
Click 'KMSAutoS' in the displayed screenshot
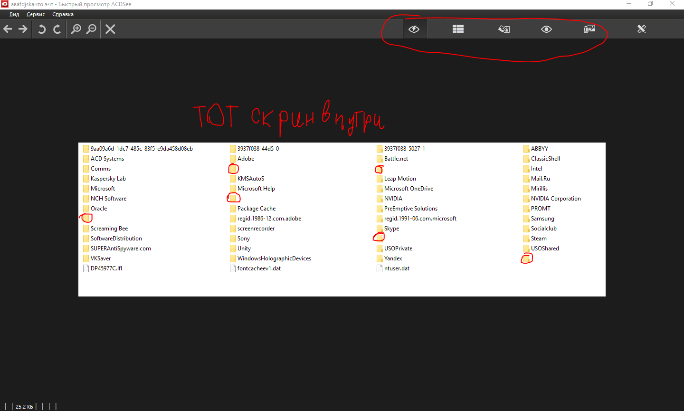(251, 179)
